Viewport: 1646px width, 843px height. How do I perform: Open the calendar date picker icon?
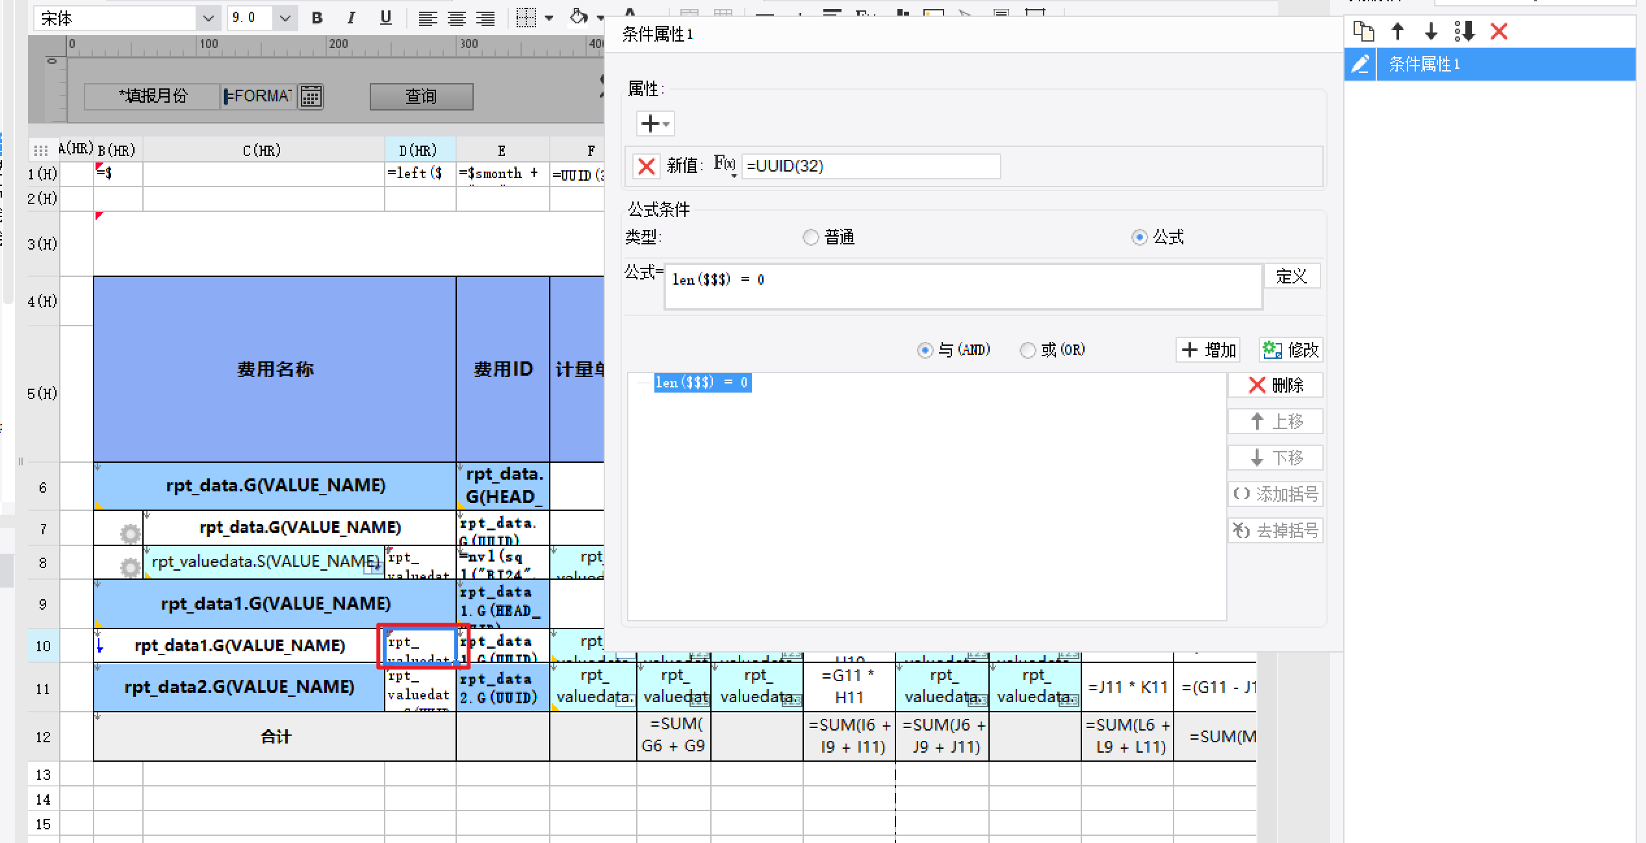(311, 97)
